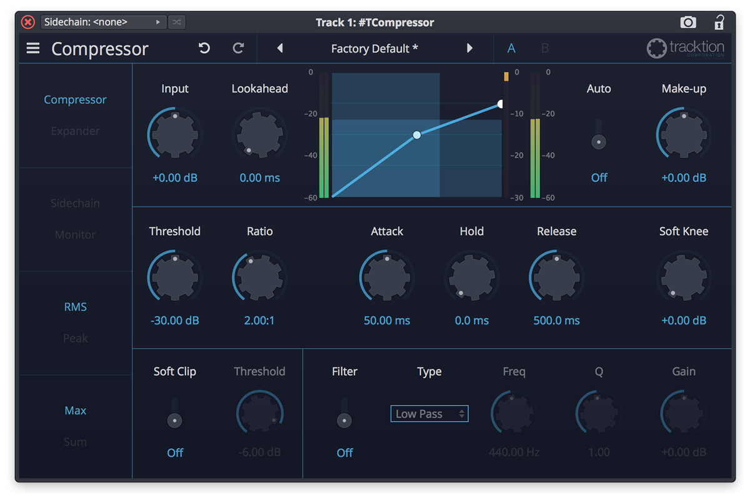This screenshot has width=750, height=500.
Task: Click the lock icon in the title bar
Action: click(x=719, y=22)
